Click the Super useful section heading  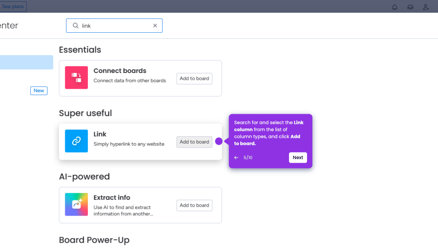[86, 113]
